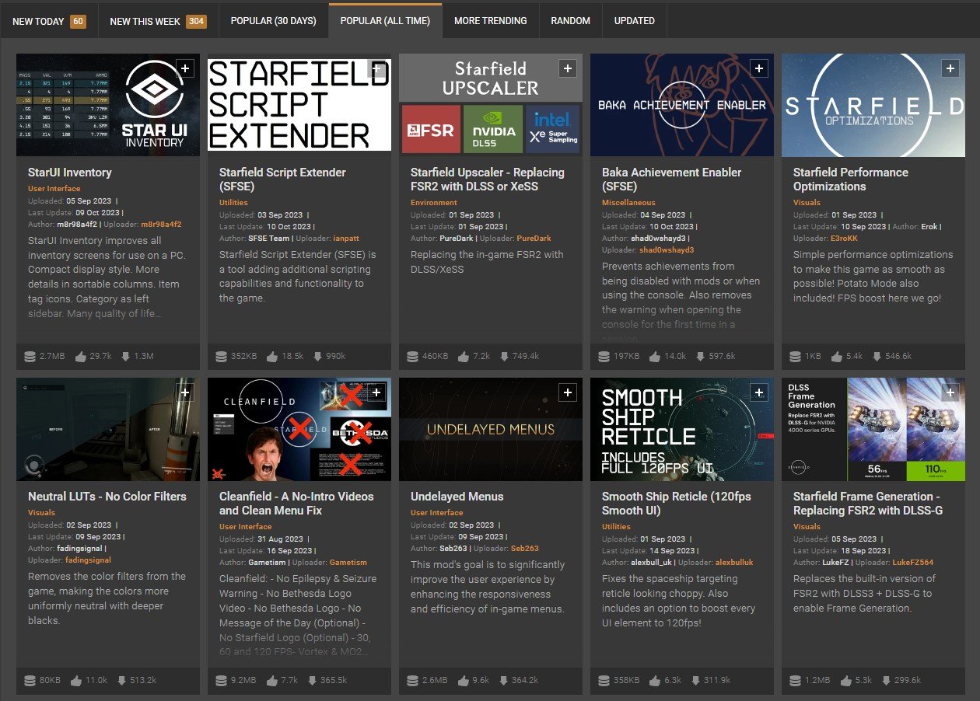Open the Starfield Script Extender (SFSE) title link

coord(282,180)
